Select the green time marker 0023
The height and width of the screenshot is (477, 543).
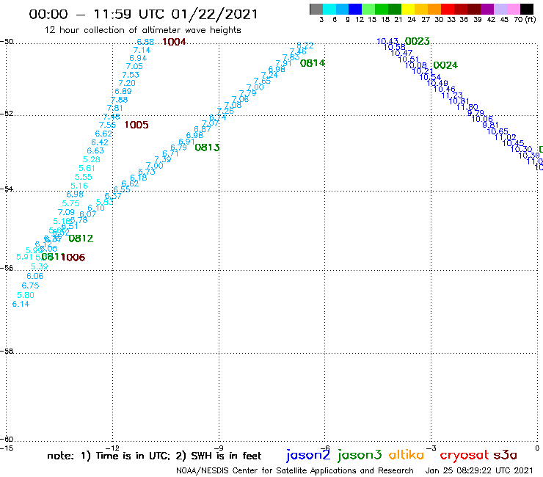pyautogui.click(x=418, y=41)
